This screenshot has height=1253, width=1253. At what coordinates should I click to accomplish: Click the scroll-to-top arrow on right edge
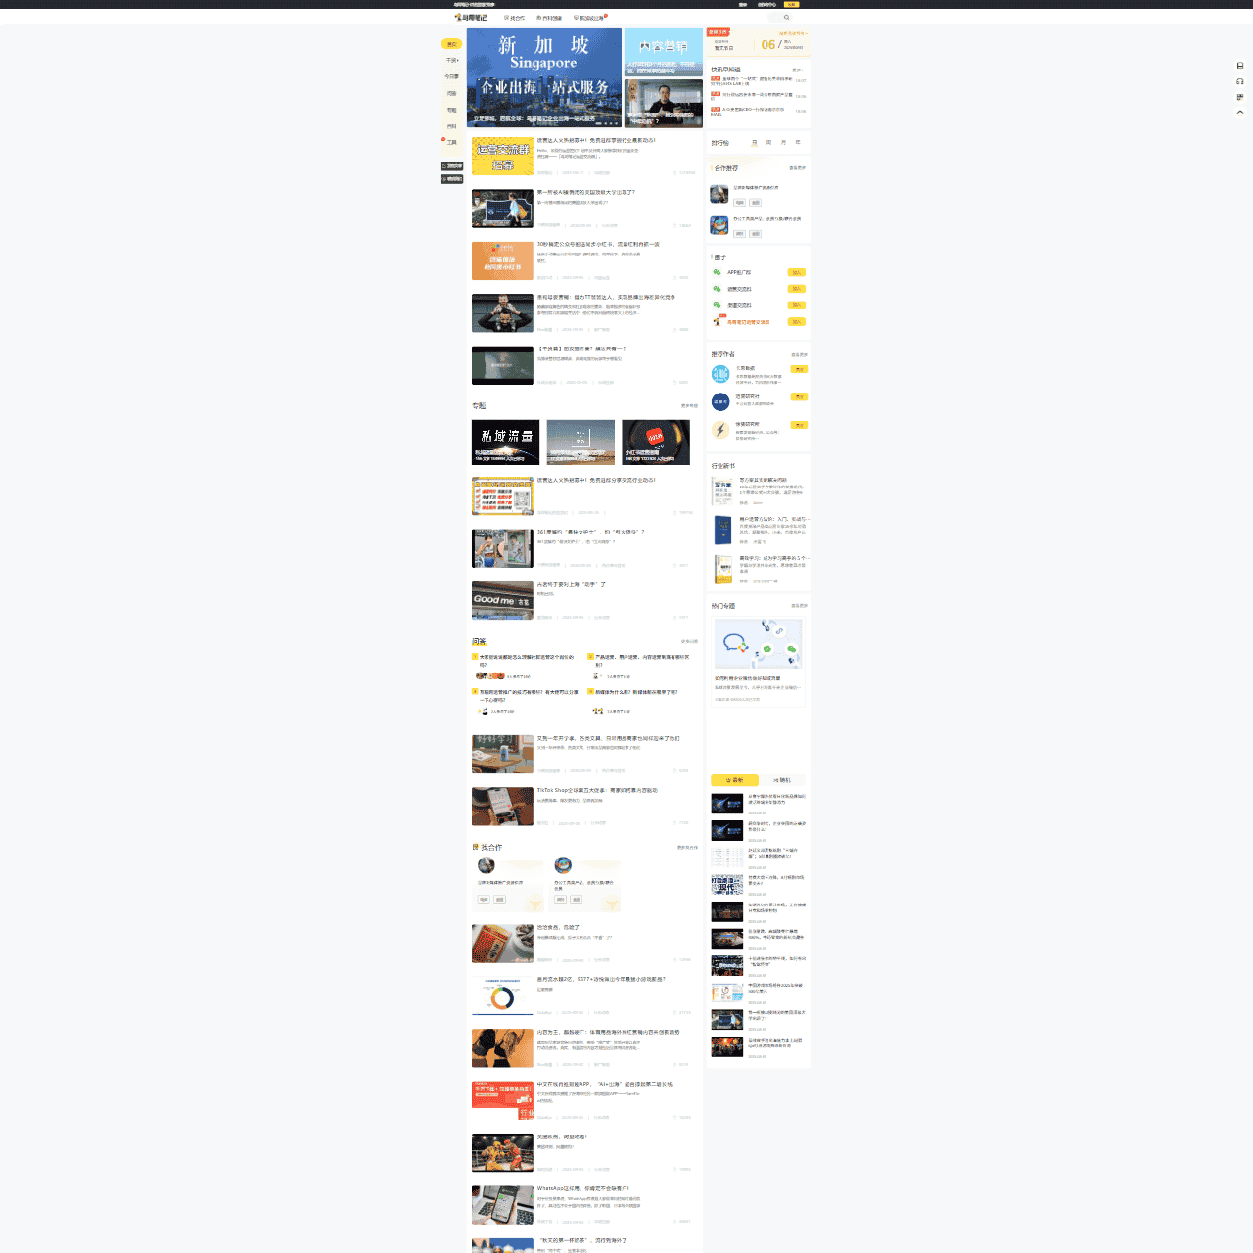click(1240, 113)
